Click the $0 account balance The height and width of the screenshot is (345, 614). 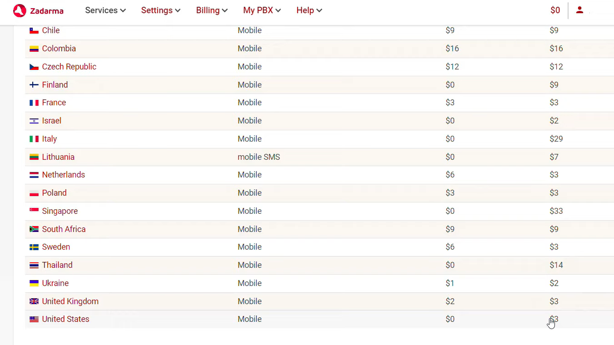[555, 10]
